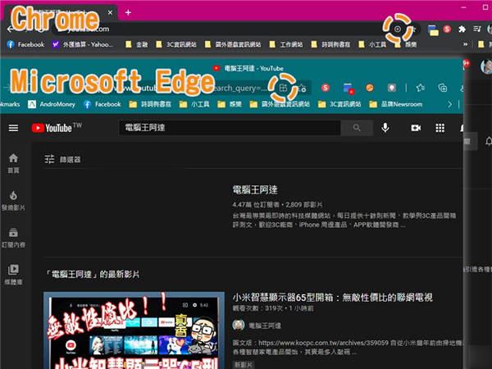Open Edge's 3C資訊網站 favorites folder

coord(339,104)
